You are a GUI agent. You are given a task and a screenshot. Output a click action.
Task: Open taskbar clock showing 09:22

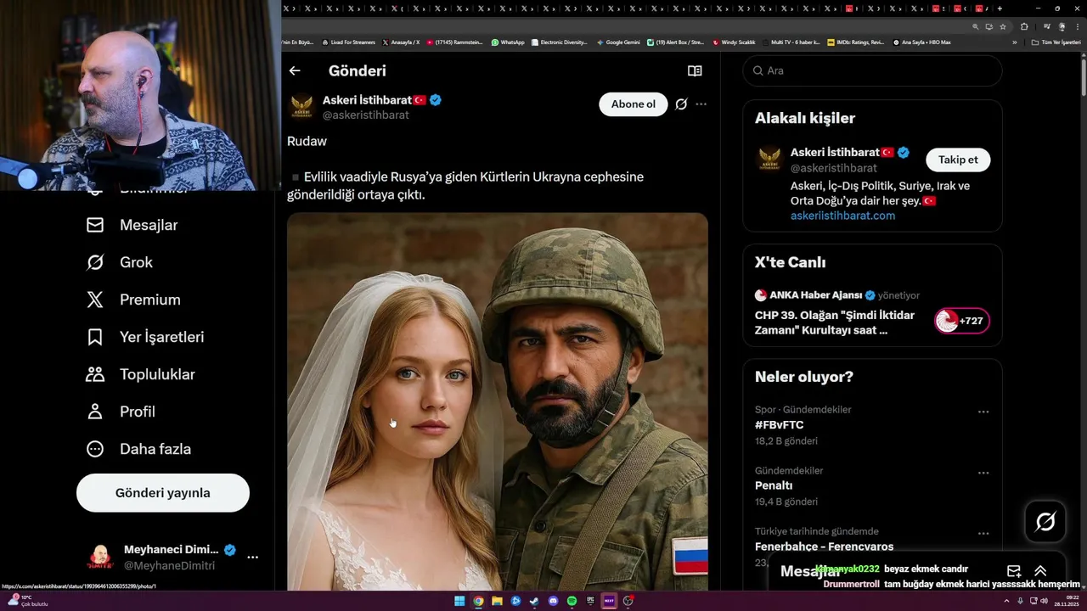pyautogui.click(x=1066, y=601)
